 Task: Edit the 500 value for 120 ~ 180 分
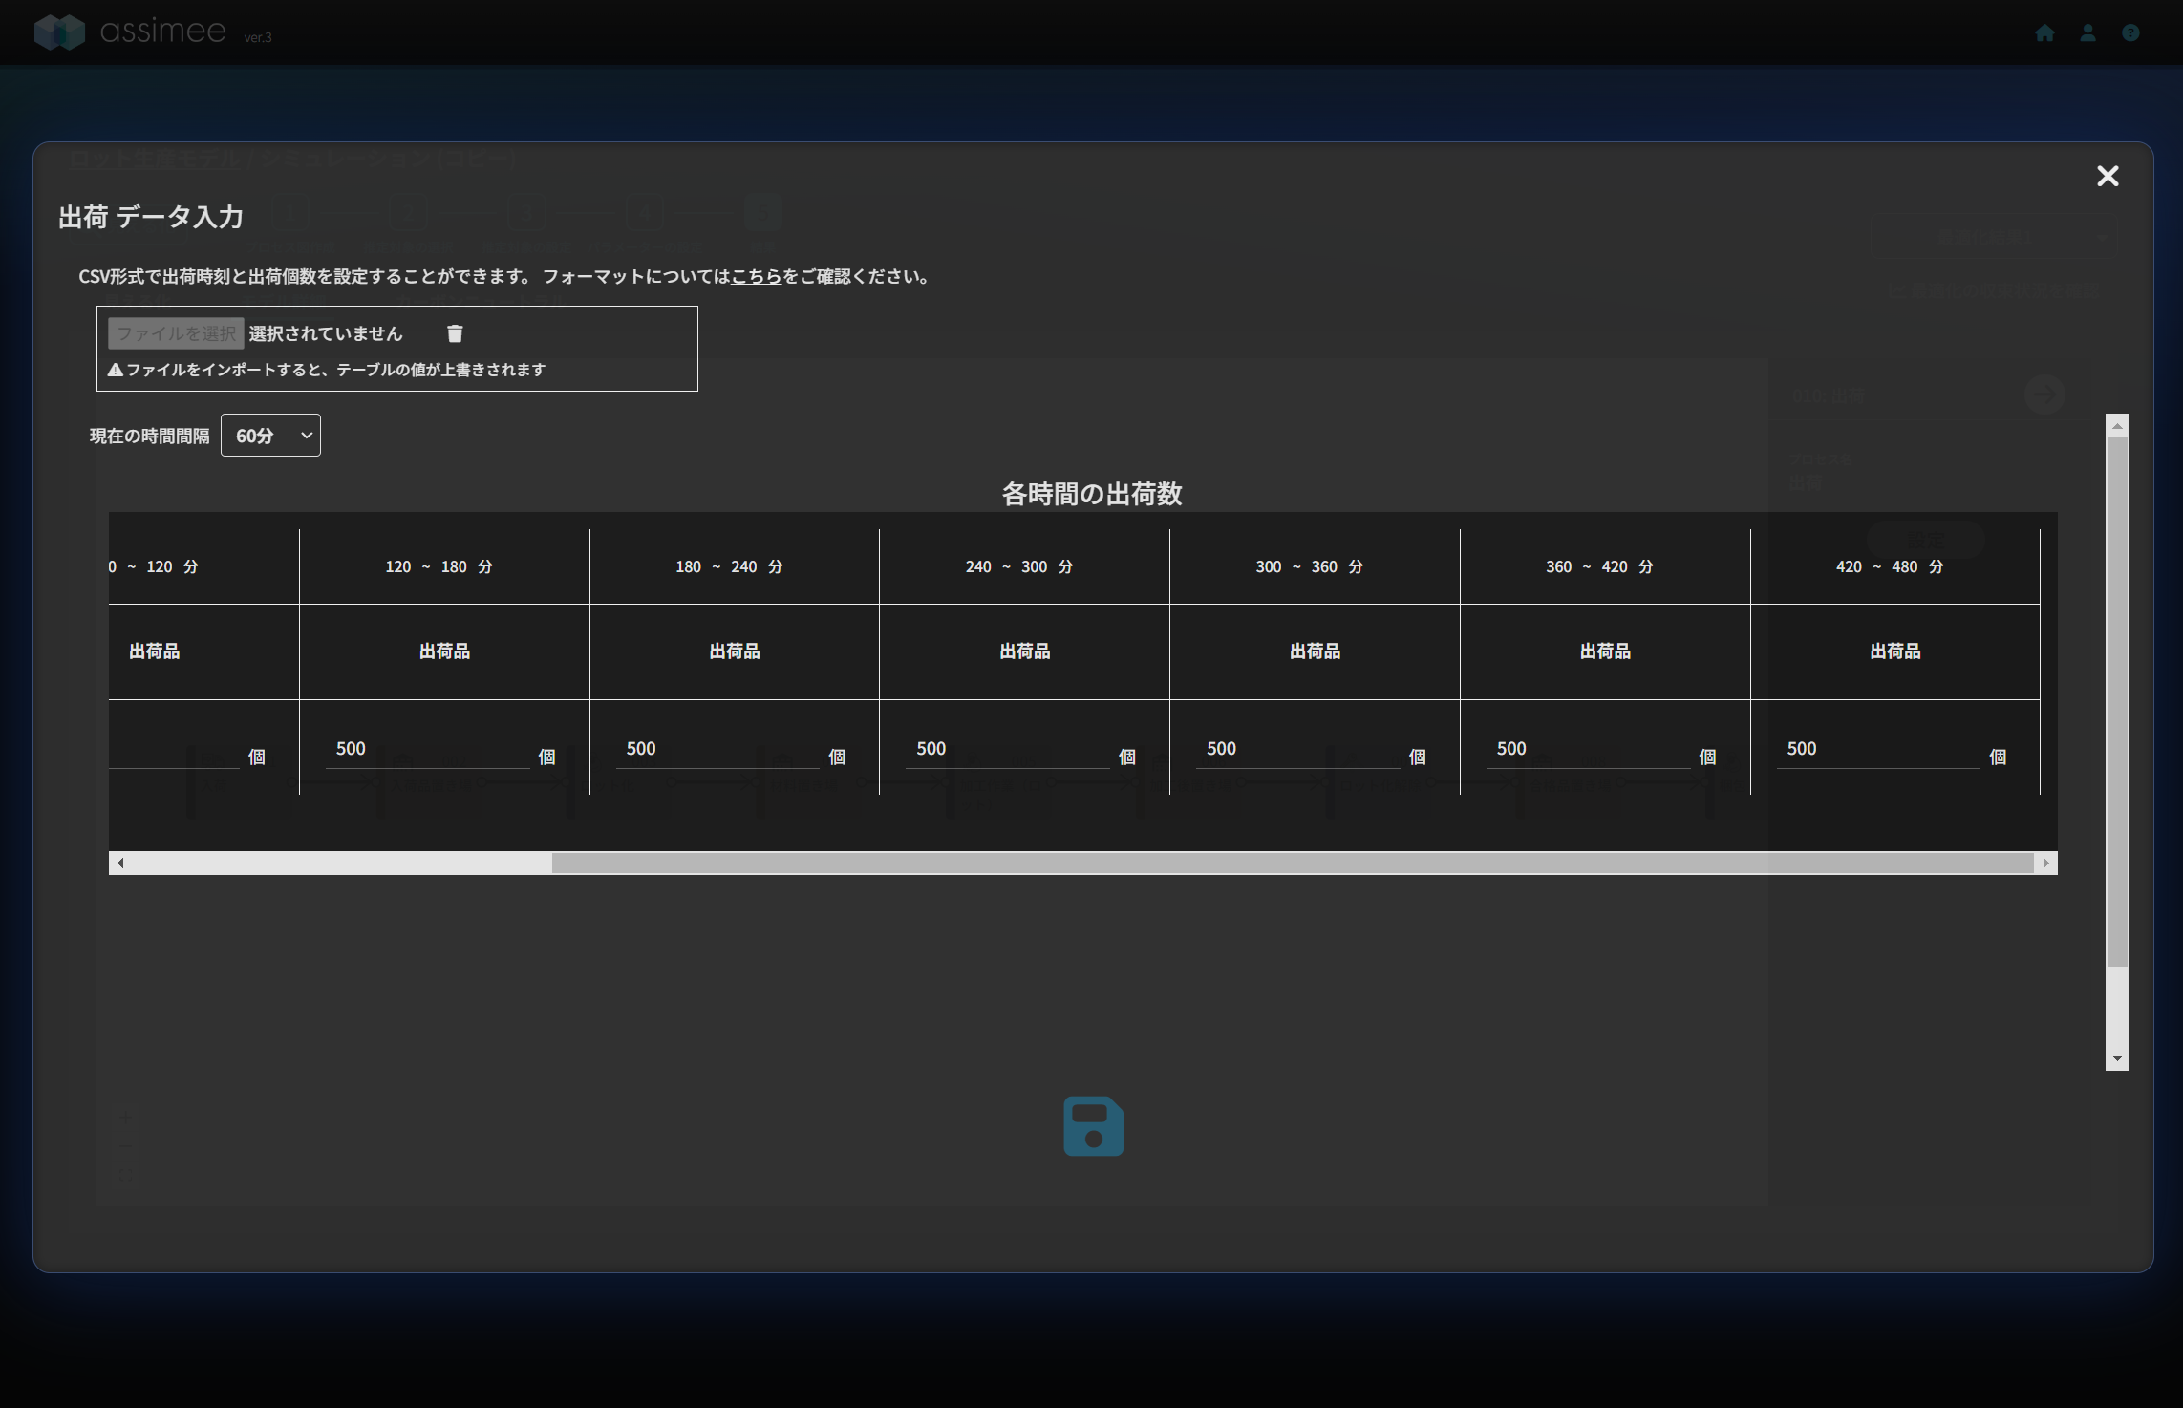(x=427, y=750)
